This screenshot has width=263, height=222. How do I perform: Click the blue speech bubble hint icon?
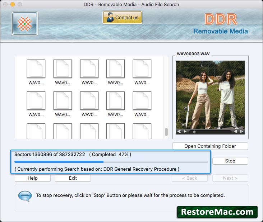point(25,196)
